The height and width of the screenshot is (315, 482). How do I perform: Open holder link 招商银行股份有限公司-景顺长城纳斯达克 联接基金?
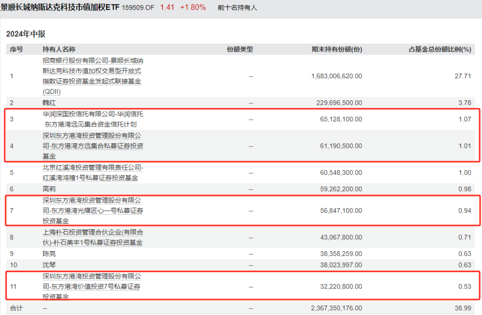point(93,76)
